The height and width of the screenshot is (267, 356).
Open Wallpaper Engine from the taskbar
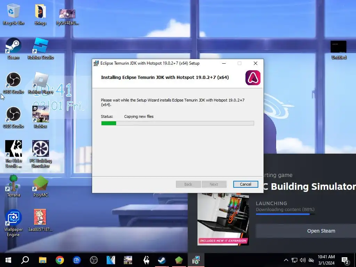[77, 260]
